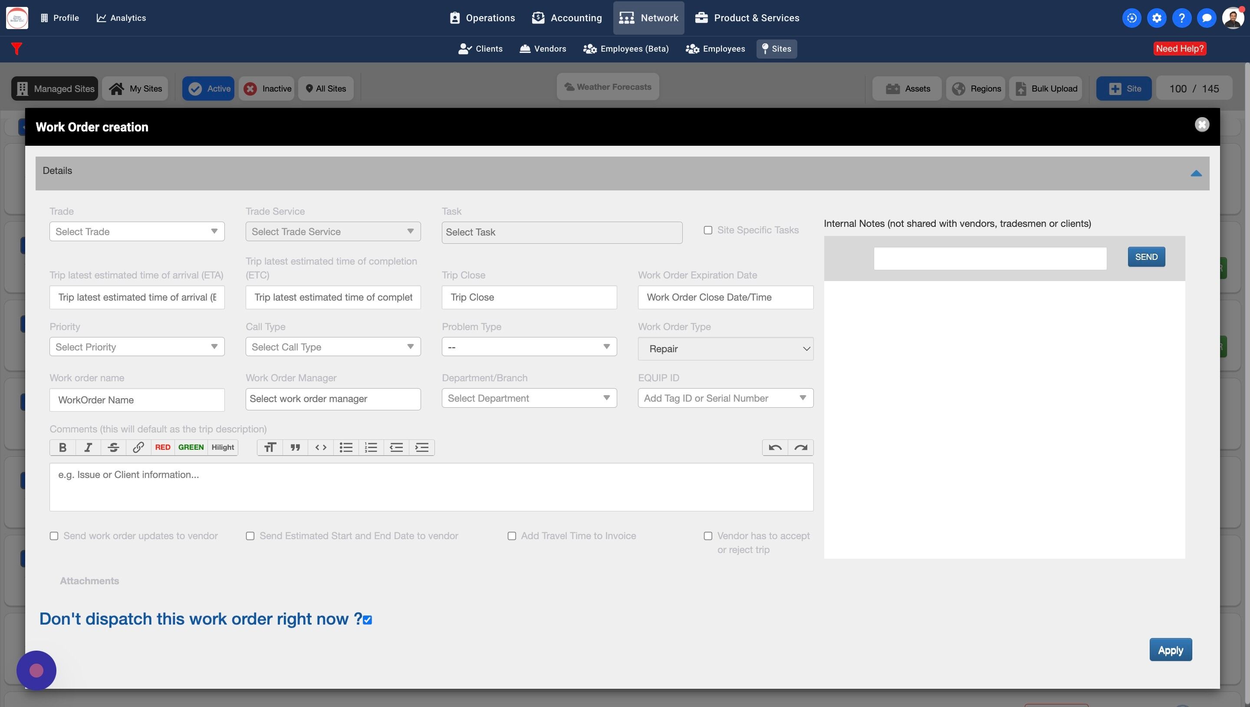
Task: Check Send work order updates to vendor
Action: (x=54, y=536)
